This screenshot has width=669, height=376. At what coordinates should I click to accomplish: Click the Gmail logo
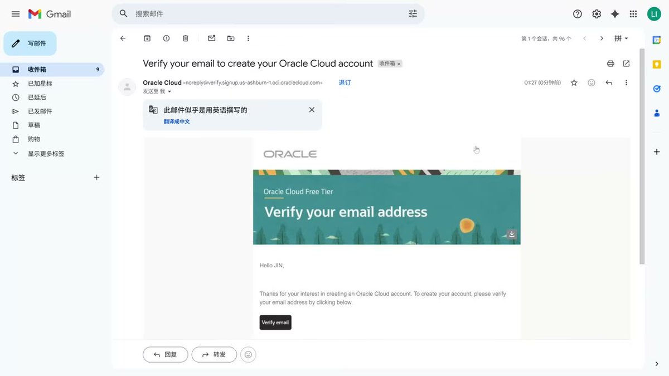click(x=50, y=14)
